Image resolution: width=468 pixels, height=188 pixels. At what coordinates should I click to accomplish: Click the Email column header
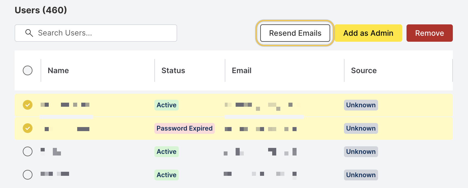point(242,70)
